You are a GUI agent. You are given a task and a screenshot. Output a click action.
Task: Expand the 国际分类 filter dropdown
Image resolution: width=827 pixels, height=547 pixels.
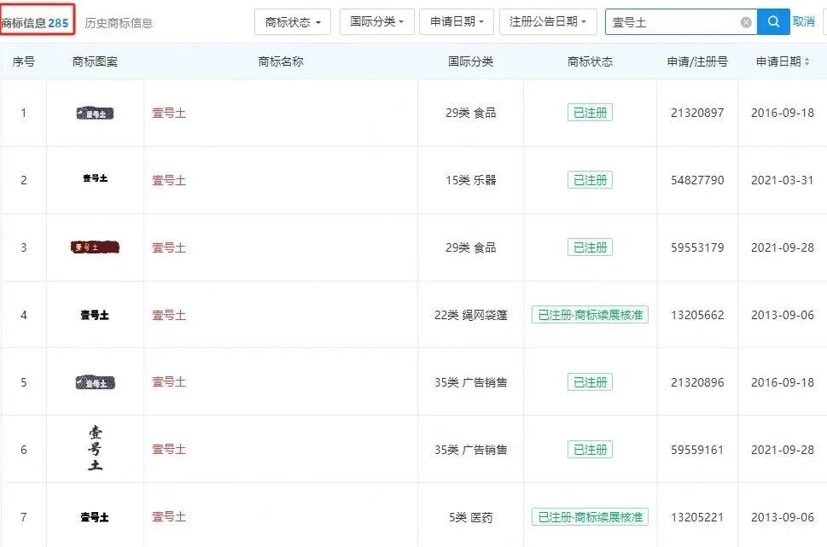pyautogui.click(x=376, y=22)
